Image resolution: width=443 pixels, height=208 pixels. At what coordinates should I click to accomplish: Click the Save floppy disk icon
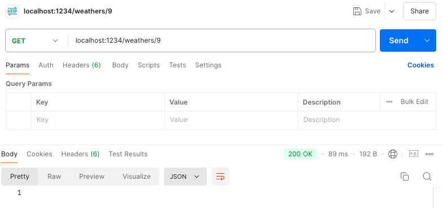pyautogui.click(x=357, y=11)
